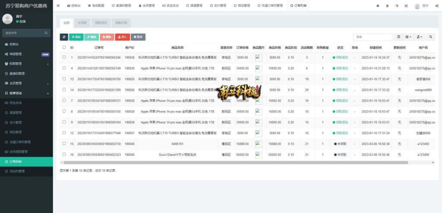Open 系统配置 tab in top bar
Viewport: 442px width, 213px height.
click(x=96, y=6)
